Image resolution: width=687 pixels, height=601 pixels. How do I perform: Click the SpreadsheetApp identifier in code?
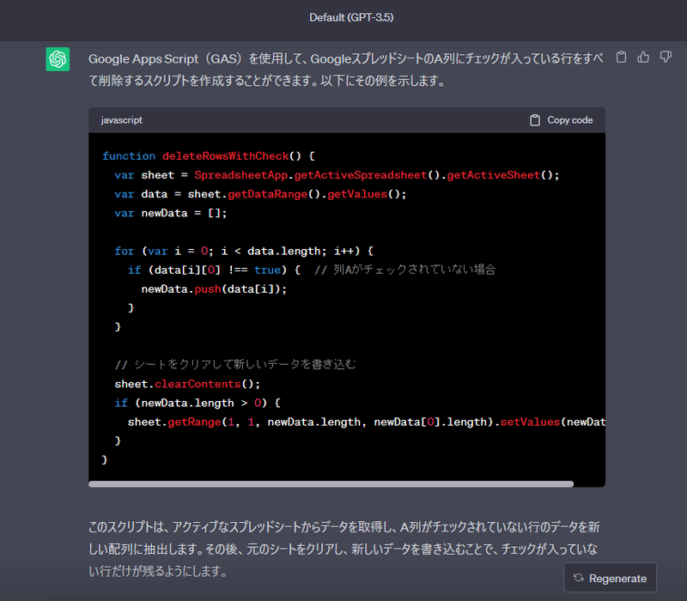pyautogui.click(x=241, y=175)
